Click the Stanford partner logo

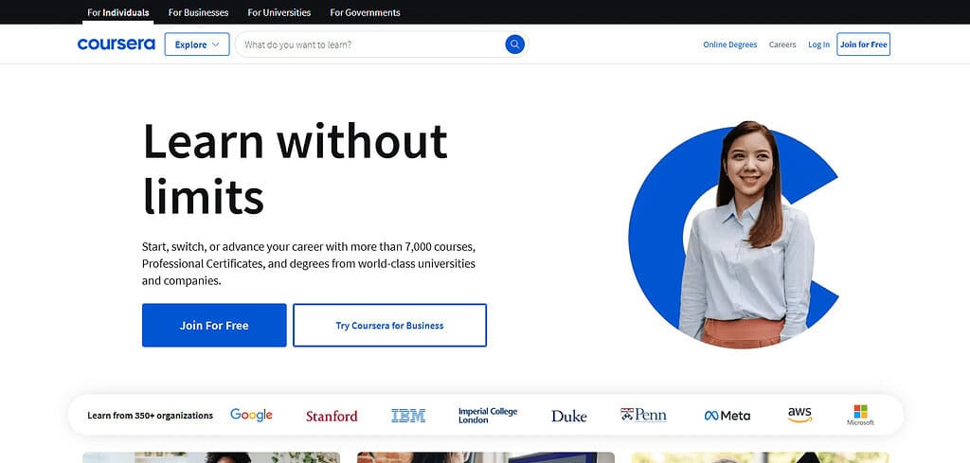click(332, 416)
